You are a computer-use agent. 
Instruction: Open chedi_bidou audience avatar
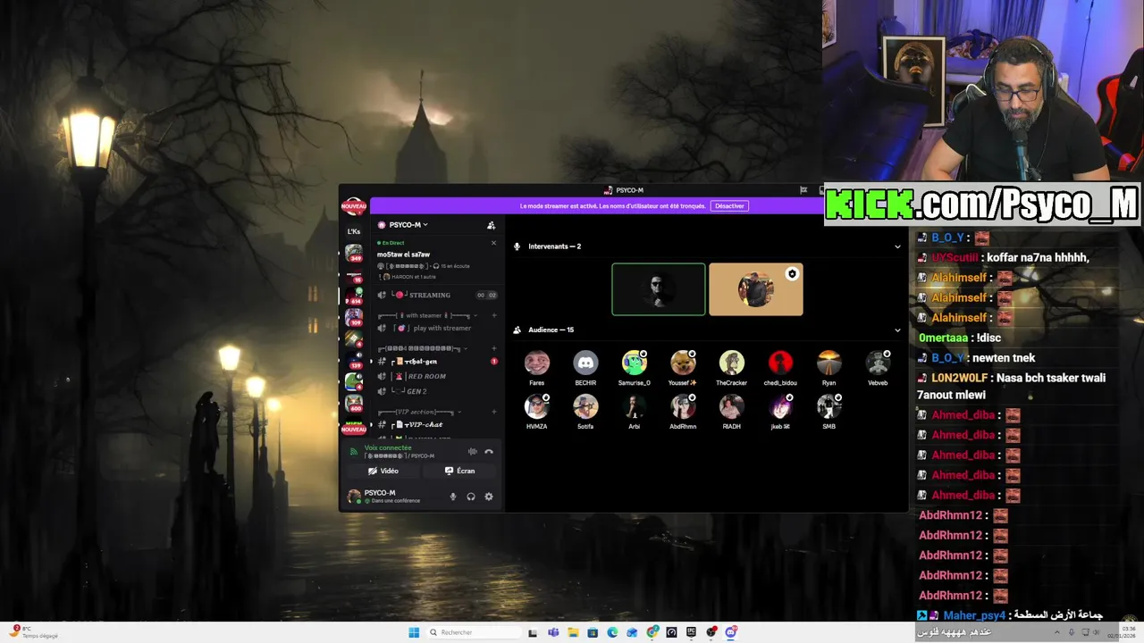pos(780,363)
